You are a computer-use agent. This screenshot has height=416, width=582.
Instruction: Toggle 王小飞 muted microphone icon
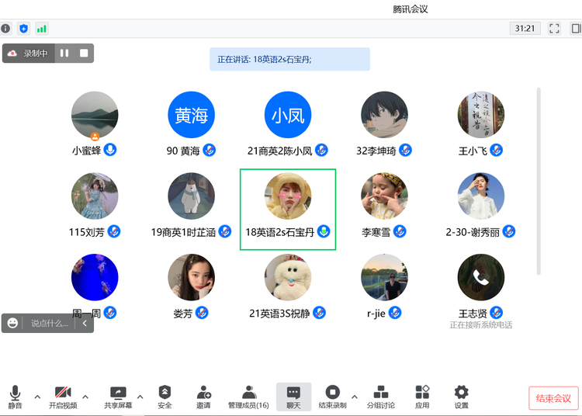click(x=497, y=150)
